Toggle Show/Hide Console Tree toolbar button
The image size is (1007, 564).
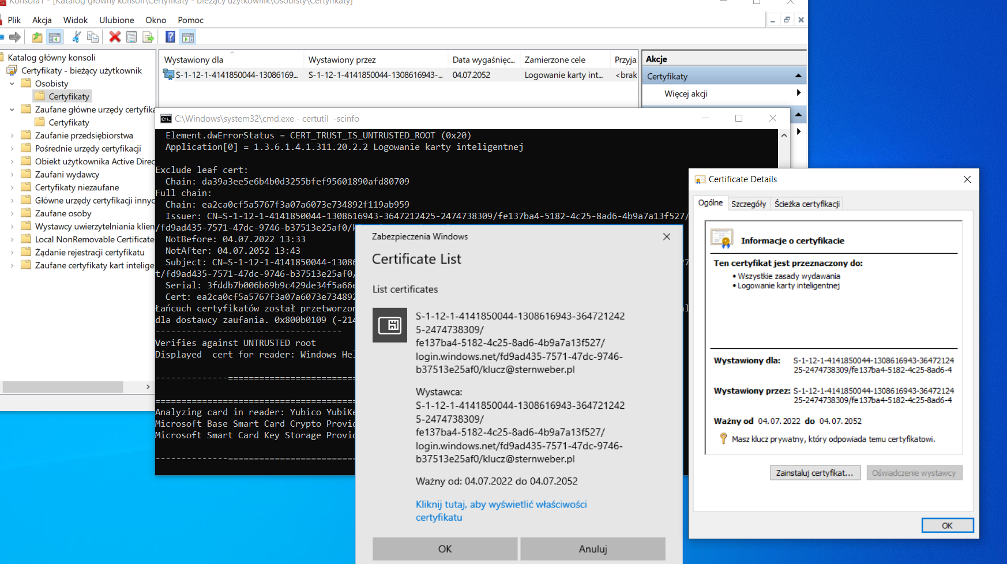tap(55, 37)
